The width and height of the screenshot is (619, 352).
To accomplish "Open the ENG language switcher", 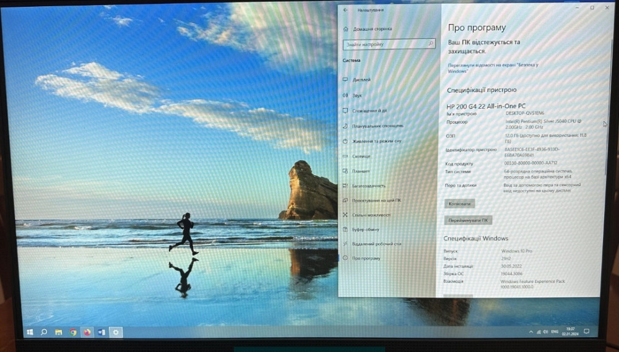I will 555,331.
